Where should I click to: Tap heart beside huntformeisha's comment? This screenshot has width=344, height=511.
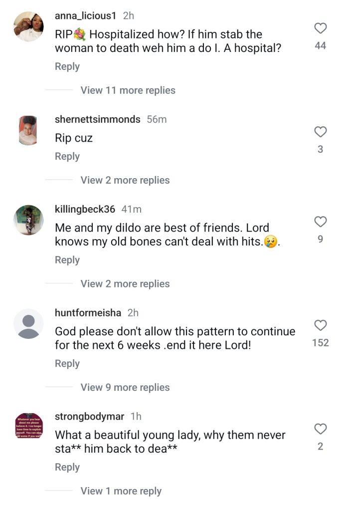click(320, 325)
